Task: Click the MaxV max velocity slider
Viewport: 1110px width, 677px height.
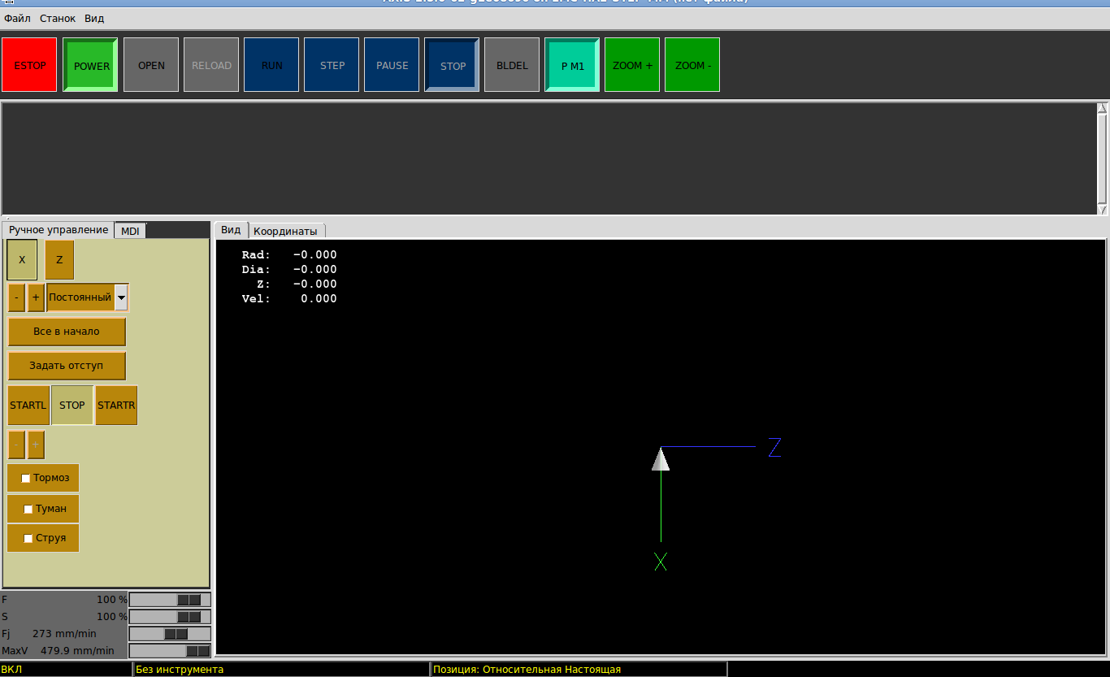Action: pyautogui.click(x=170, y=651)
